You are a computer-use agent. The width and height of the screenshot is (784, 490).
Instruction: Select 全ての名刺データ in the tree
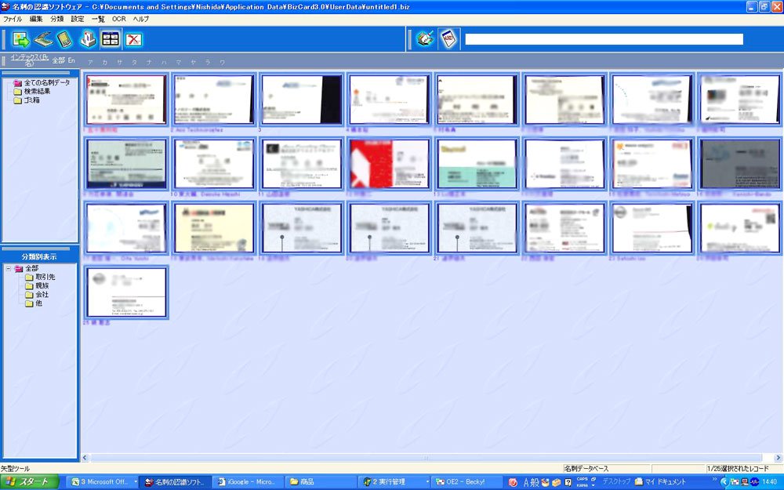tap(47, 82)
